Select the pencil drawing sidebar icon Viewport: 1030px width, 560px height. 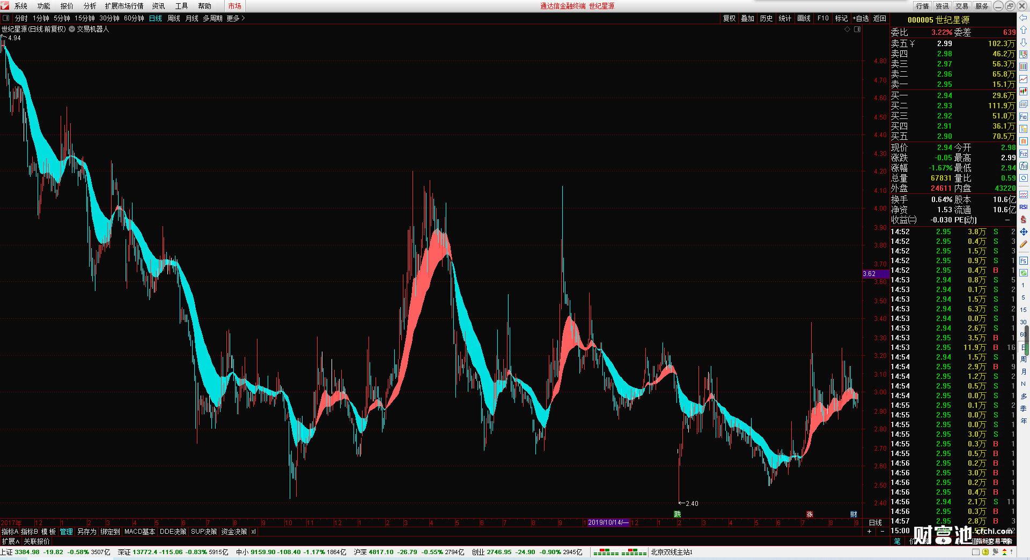pyautogui.click(x=1023, y=244)
